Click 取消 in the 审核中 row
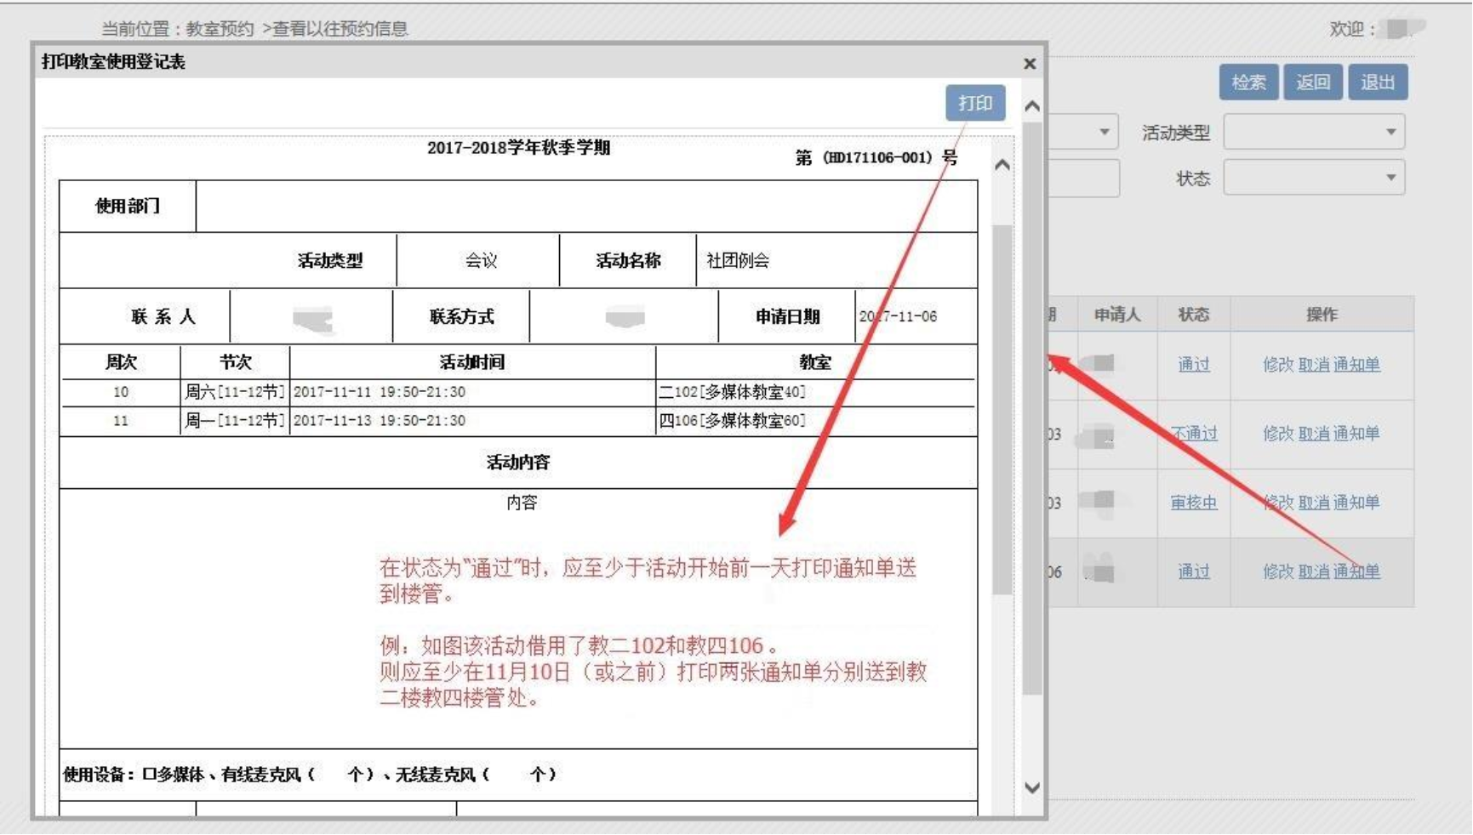The width and height of the screenshot is (1473, 835). (1313, 503)
